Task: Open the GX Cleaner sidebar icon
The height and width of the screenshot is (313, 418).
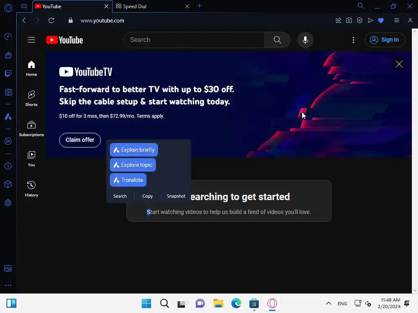Action: click(8, 55)
